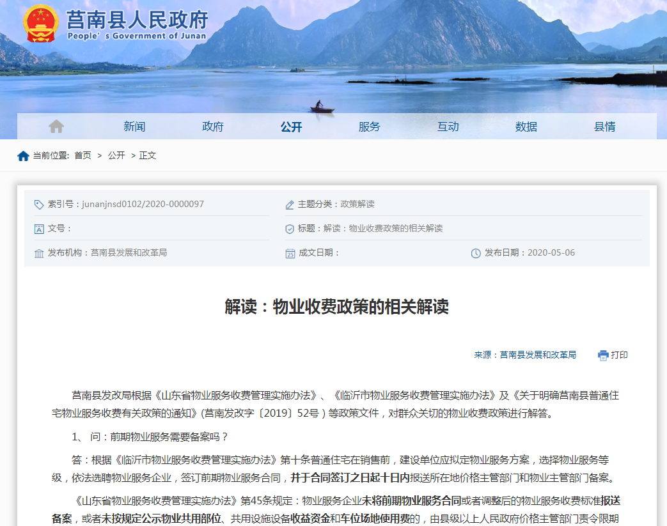Open the 新闻 navigation menu
667x526 pixels.
click(134, 127)
